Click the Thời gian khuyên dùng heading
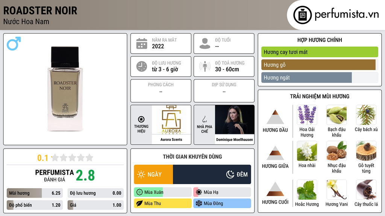This screenshot has width=385, height=216. 192,157
